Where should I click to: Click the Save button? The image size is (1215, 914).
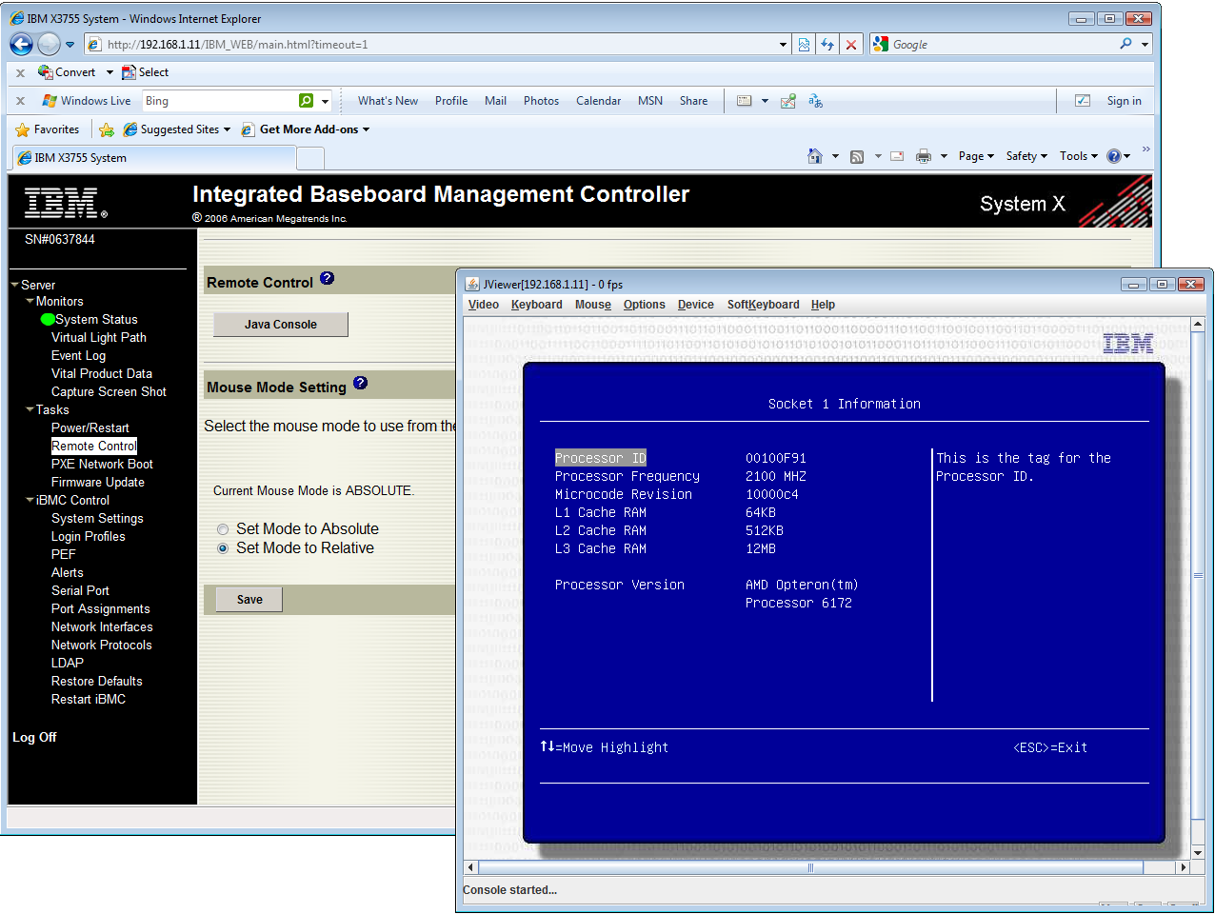click(x=249, y=600)
